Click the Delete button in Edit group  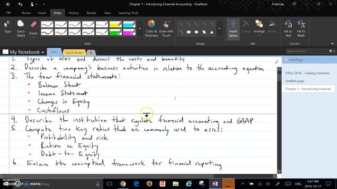tap(246, 27)
